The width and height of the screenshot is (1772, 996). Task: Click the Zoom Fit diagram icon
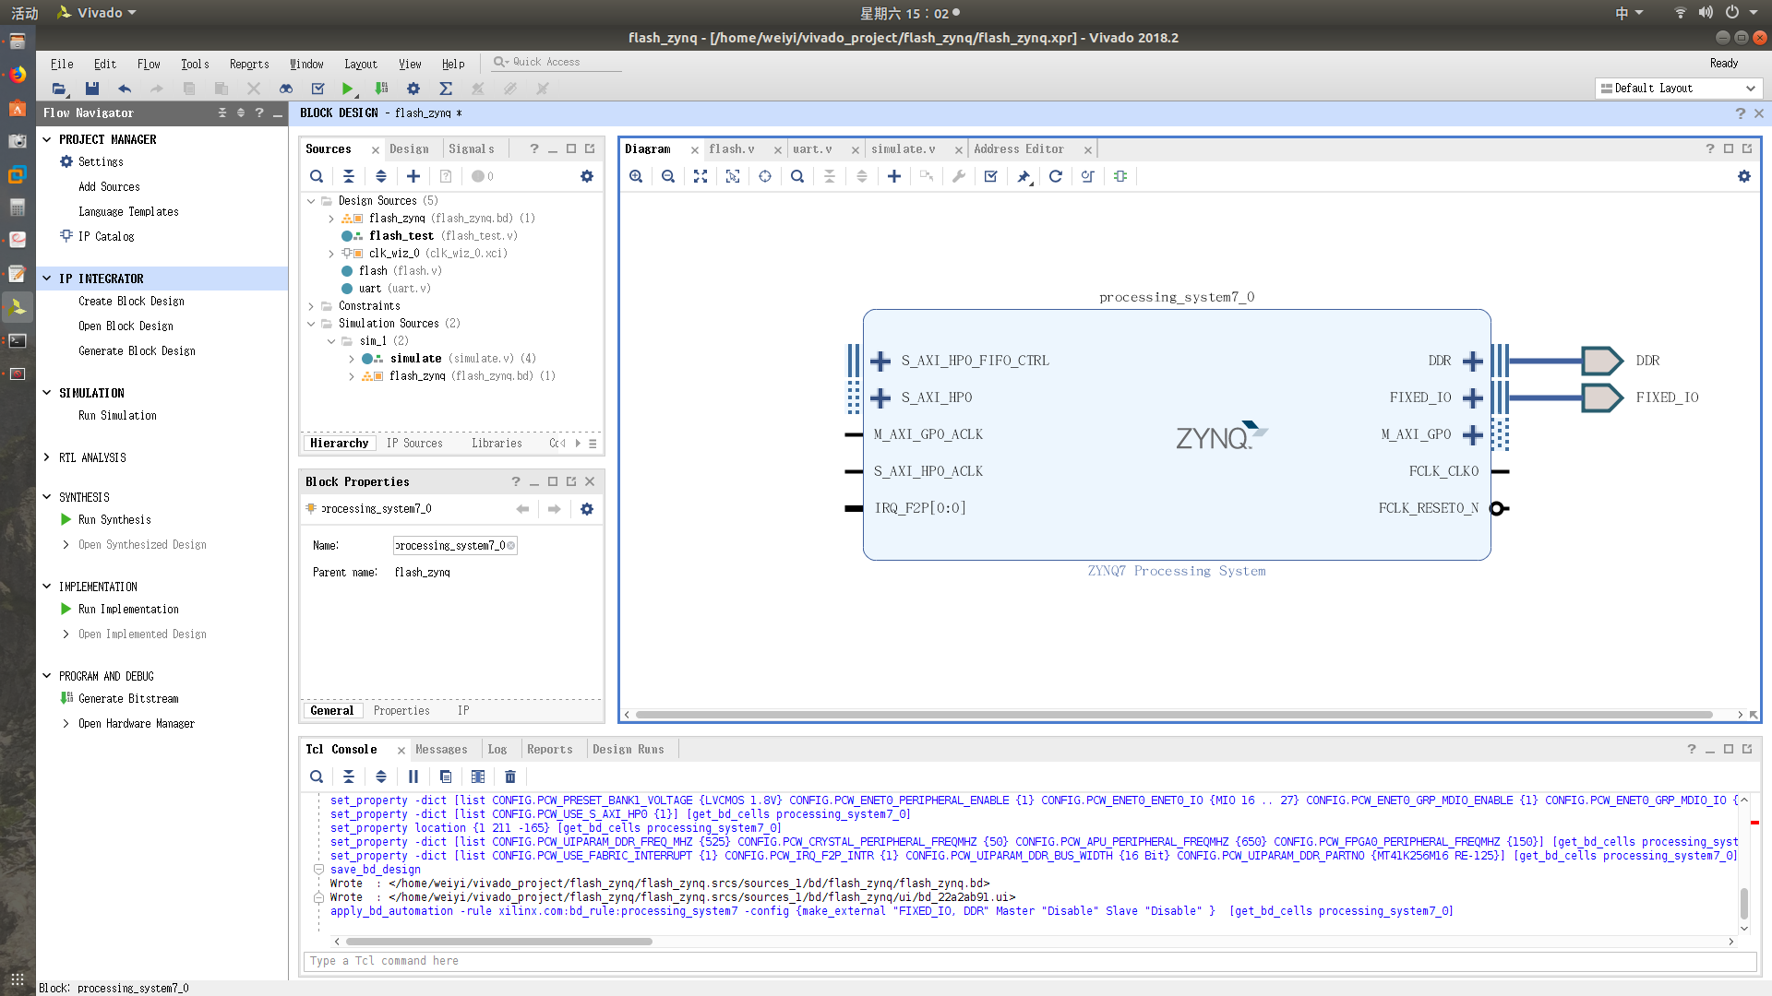tap(700, 176)
